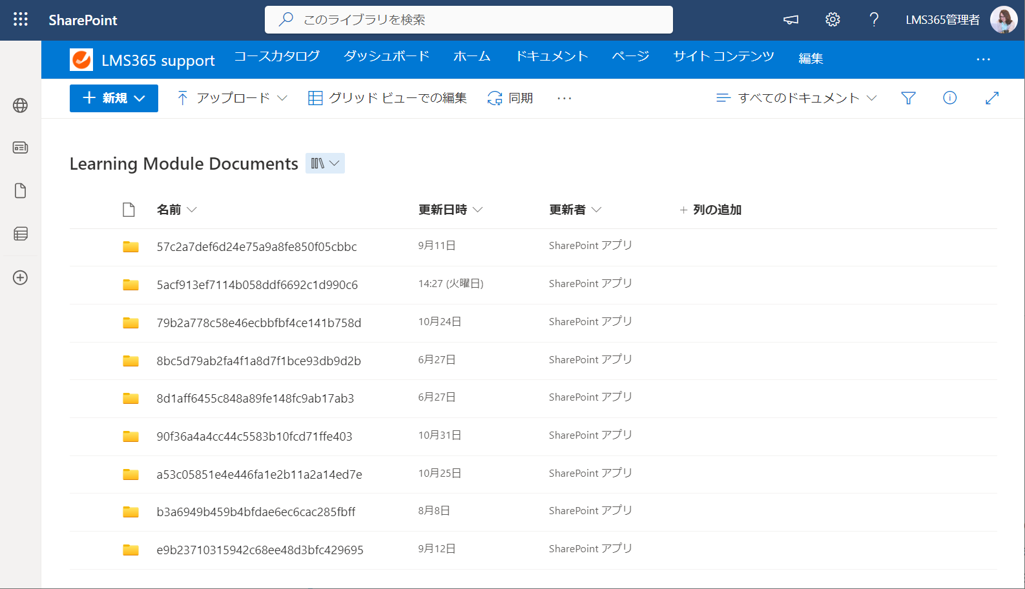Open folder b3a6949b459b4bfdae6ec6cac285fbff

point(256,512)
